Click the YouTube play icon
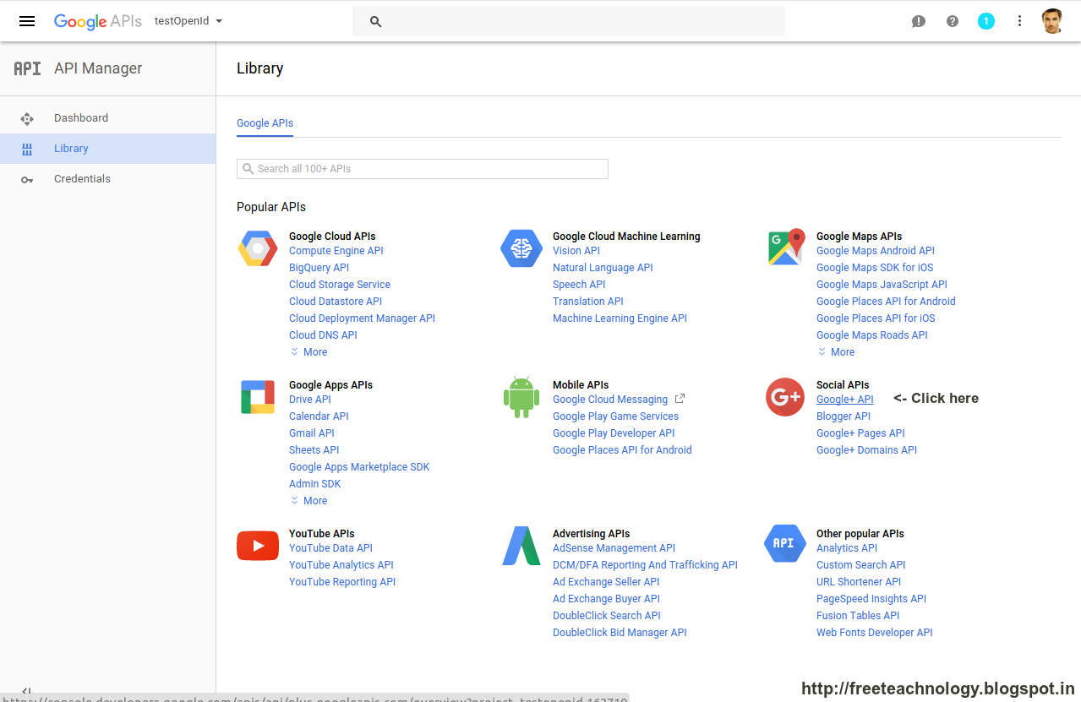The width and height of the screenshot is (1081, 702). click(258, 546)
